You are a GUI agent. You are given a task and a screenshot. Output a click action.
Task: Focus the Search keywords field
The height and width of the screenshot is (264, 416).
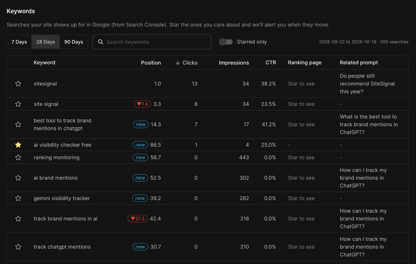pos(152,42)
